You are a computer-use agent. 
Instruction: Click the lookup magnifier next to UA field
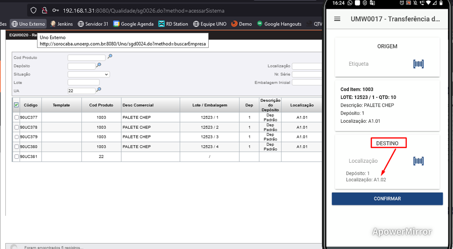click(x=98, y=90)
